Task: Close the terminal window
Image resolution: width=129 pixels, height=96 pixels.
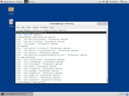Action: click(x=106, y=24)
